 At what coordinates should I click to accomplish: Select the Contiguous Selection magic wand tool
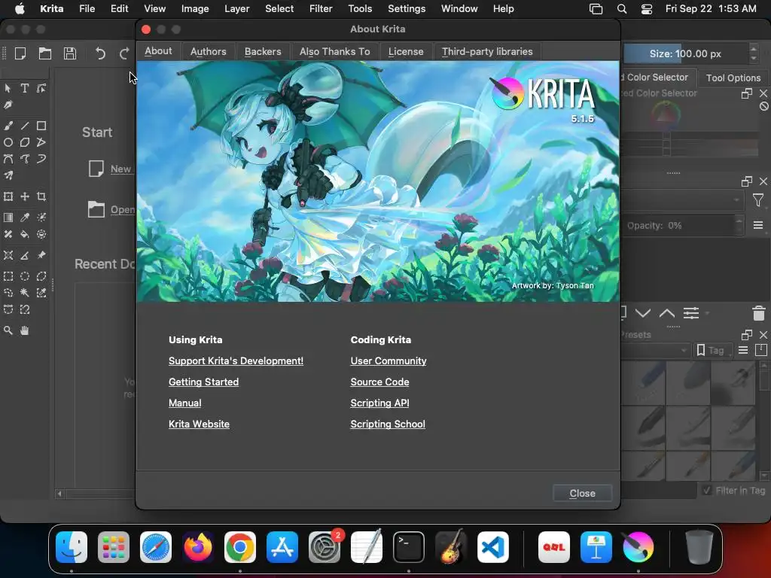point(25,293)
